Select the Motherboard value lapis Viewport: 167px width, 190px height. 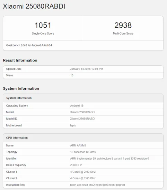point(73,125)
